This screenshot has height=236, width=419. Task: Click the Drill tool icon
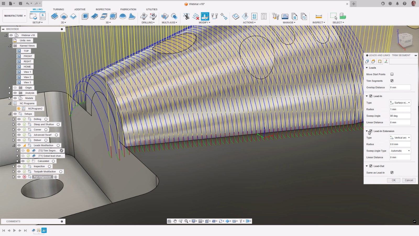[x=144, y=17]
